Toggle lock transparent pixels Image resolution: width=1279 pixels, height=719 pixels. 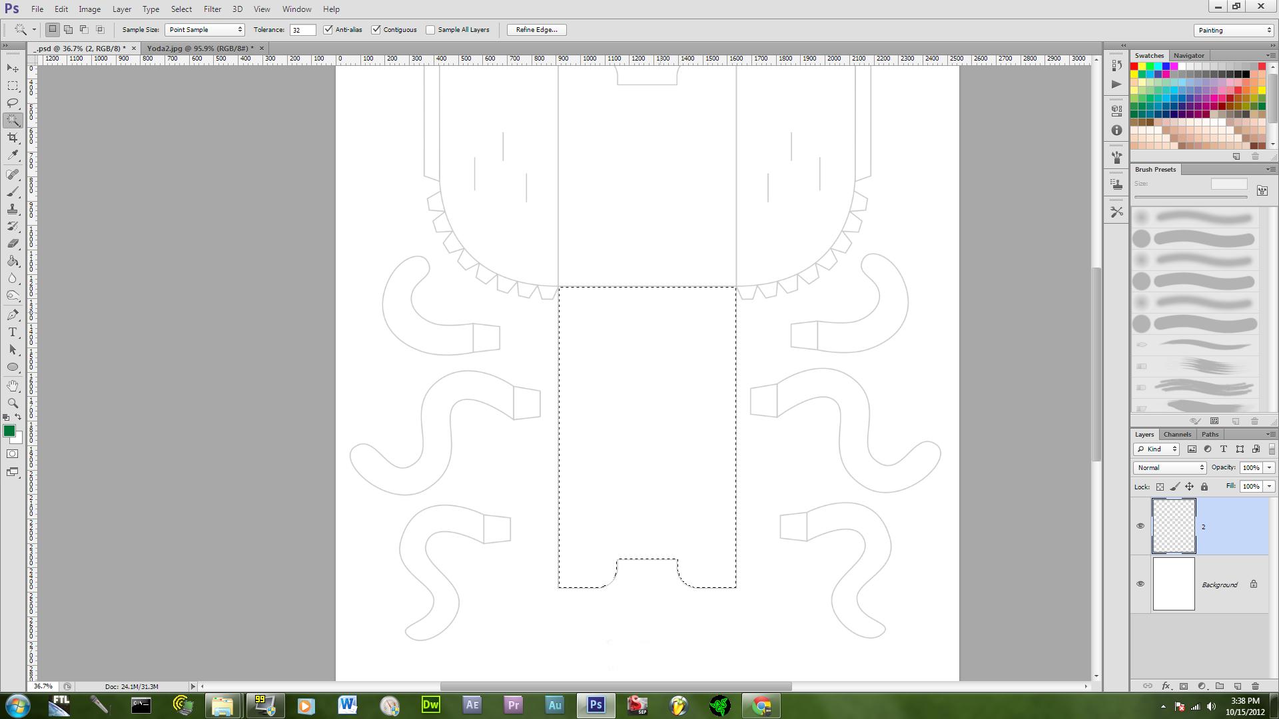(1160, 487)
